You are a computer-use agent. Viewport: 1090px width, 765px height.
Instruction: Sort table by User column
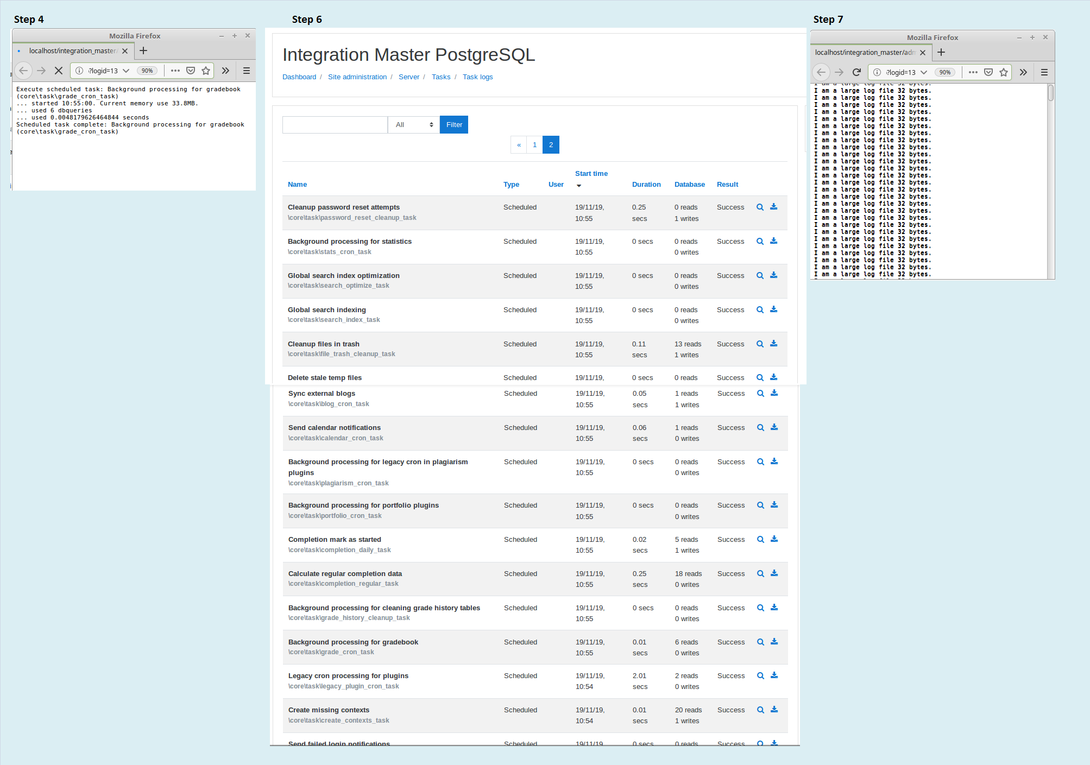556,185
